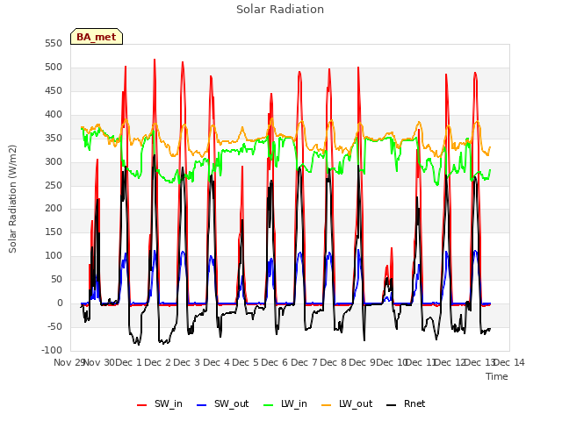The height and width of the screenshot is (421, 562).
Task: Click the 150 y-axis tick label
Action: [54, 232]
